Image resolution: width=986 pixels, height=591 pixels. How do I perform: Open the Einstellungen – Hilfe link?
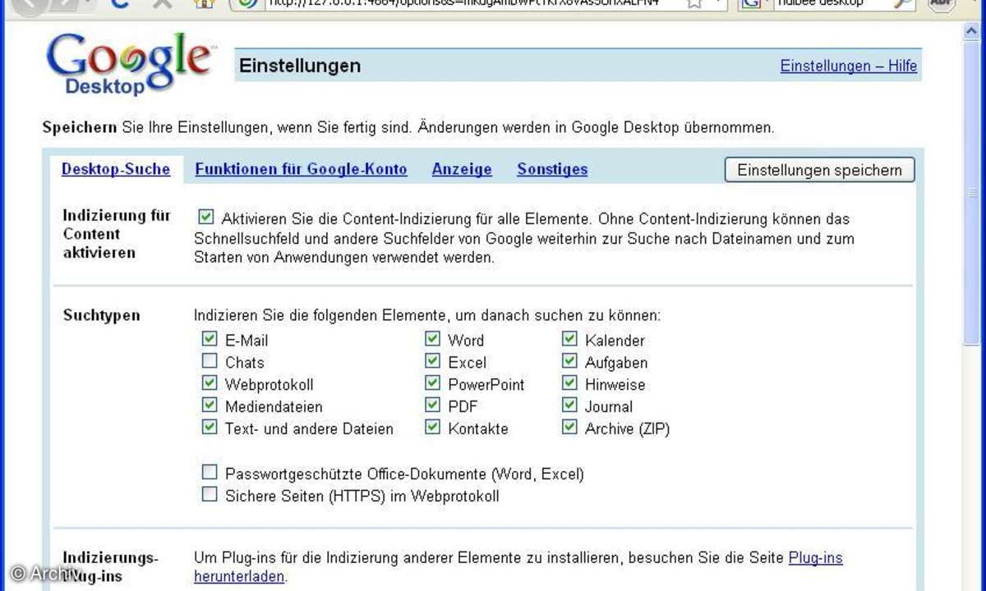848,66
